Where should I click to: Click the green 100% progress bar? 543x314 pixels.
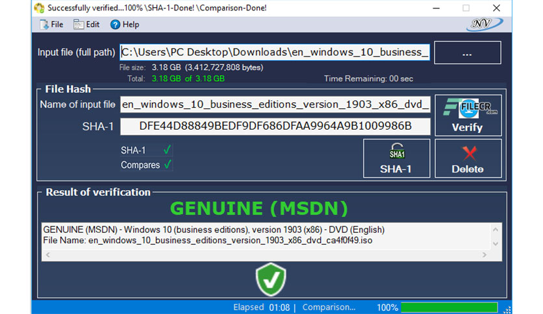pyautogui.click(x=449, y=307)
